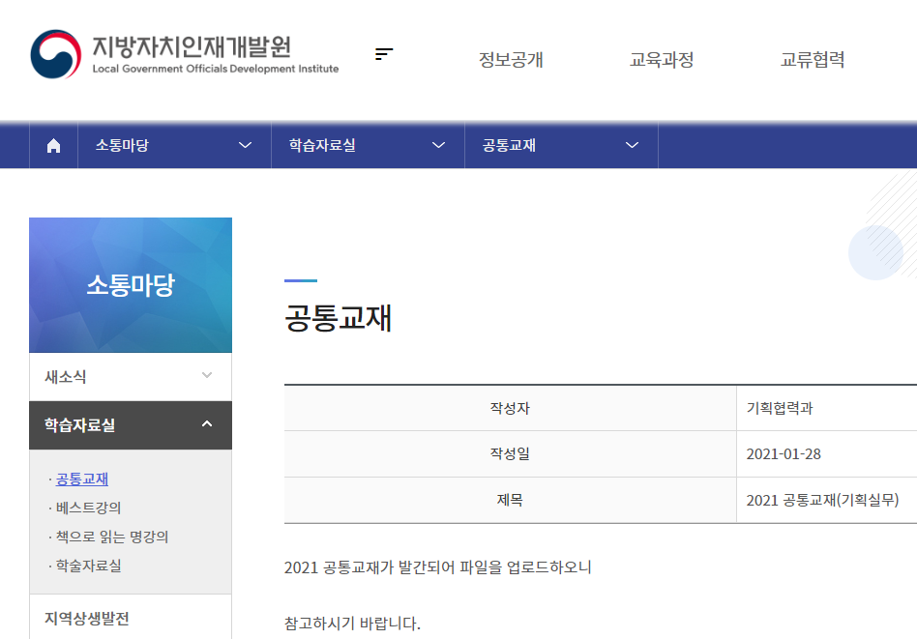Go to home via house icon
The image size is (917, 639).
point(53,145)
